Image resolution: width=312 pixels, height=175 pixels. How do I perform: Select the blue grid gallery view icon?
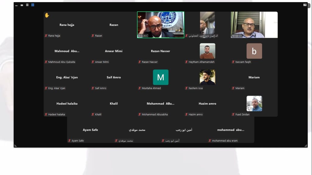pos(33,5)
